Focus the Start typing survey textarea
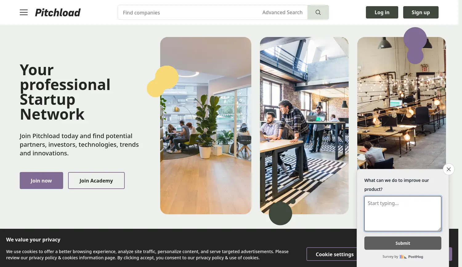Viewport: 462px width, 267px height. (403, 214)
